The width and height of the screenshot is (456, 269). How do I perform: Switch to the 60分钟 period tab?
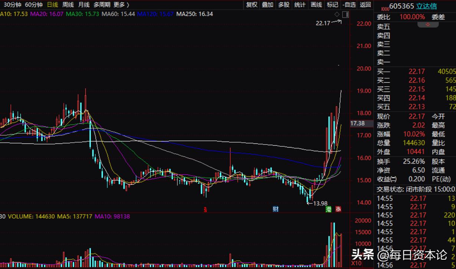(34, 5)
